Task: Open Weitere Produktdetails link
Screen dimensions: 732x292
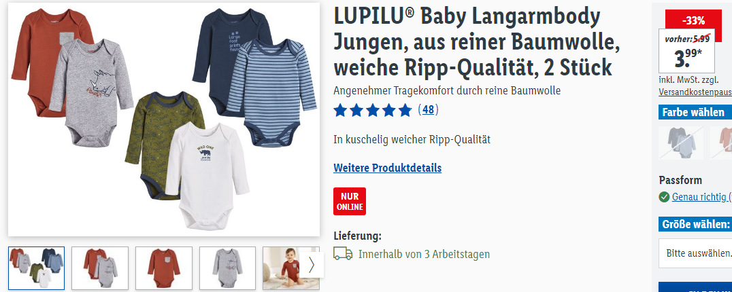Action: pyautogui.click(x=388, y=168)
